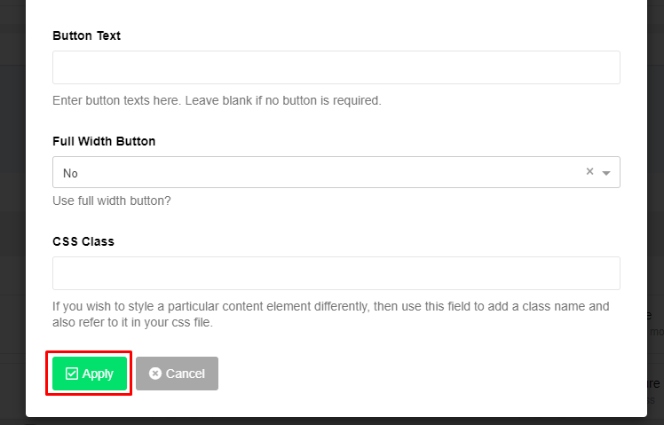
Task: Focus the Button Text input field
Action: pyautogui.click(x=336, y=67)
